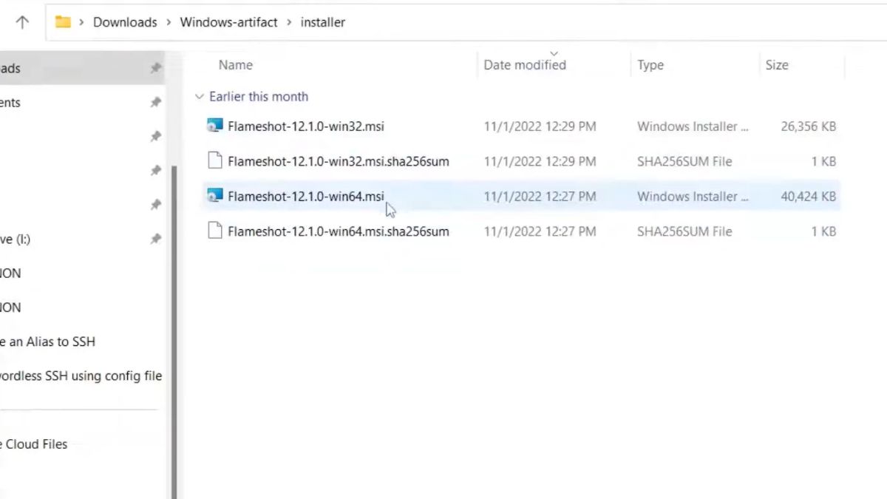This screenshot has width=887, height=499.
Task: Click the Windows Installer type of the win64.msi row
Action: pyautogui.click(x=693, y=197)
